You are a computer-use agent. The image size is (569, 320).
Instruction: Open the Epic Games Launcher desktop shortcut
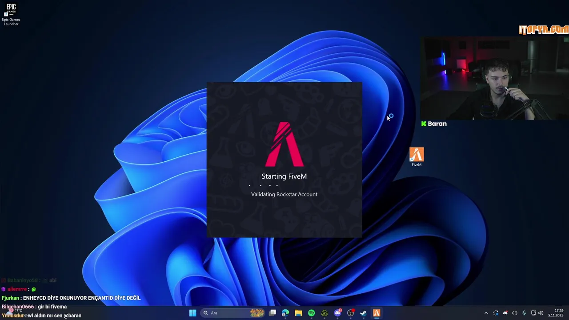11,15
